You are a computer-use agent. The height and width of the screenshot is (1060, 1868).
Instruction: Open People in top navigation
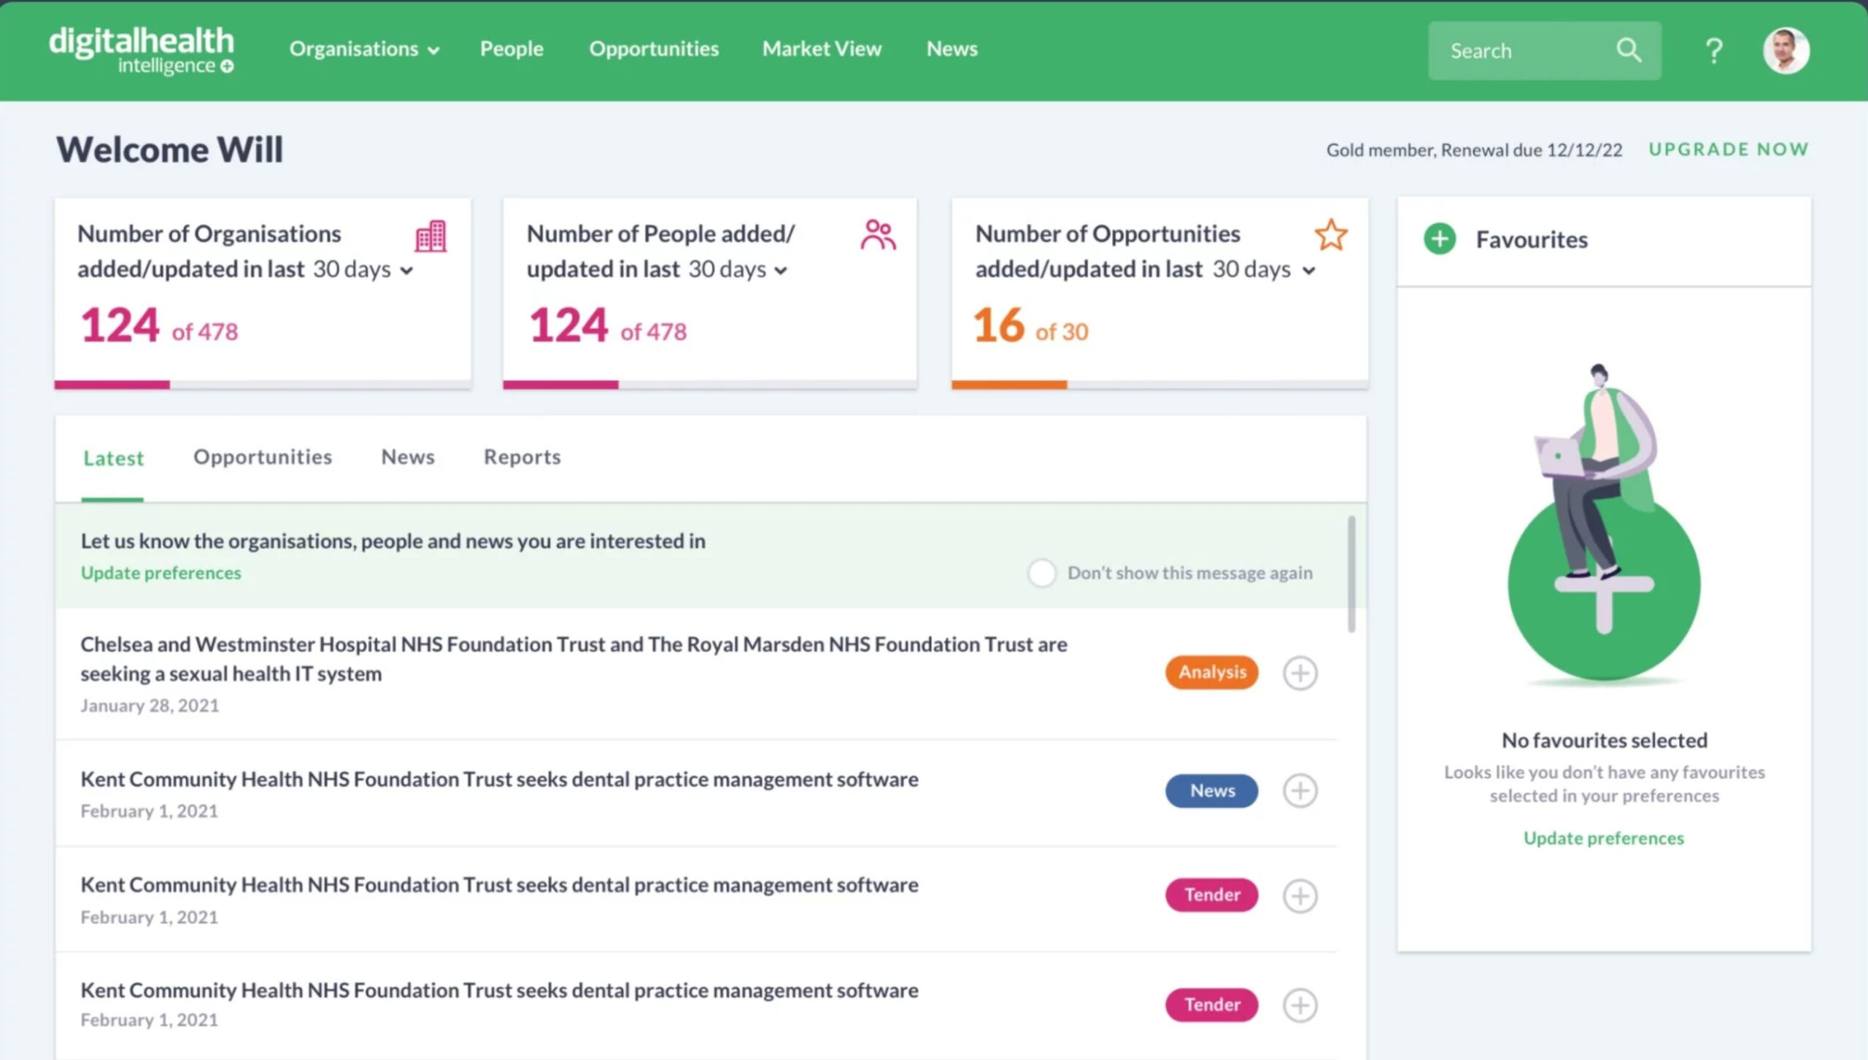(512, 49)
